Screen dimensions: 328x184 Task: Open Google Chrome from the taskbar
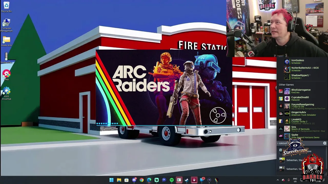coord(141,180)
